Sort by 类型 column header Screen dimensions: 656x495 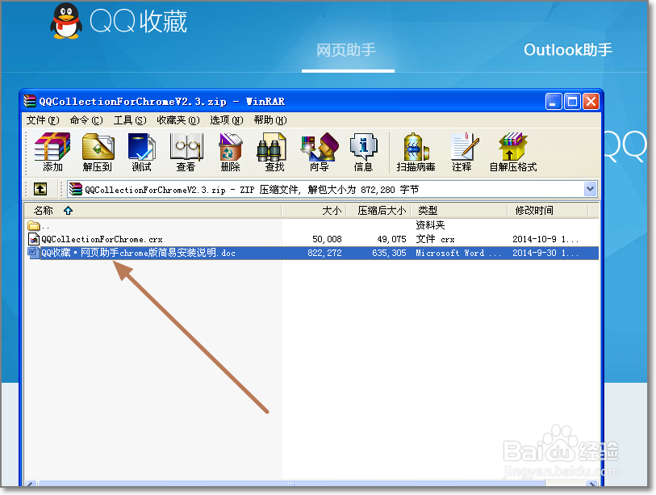[459, 210]
